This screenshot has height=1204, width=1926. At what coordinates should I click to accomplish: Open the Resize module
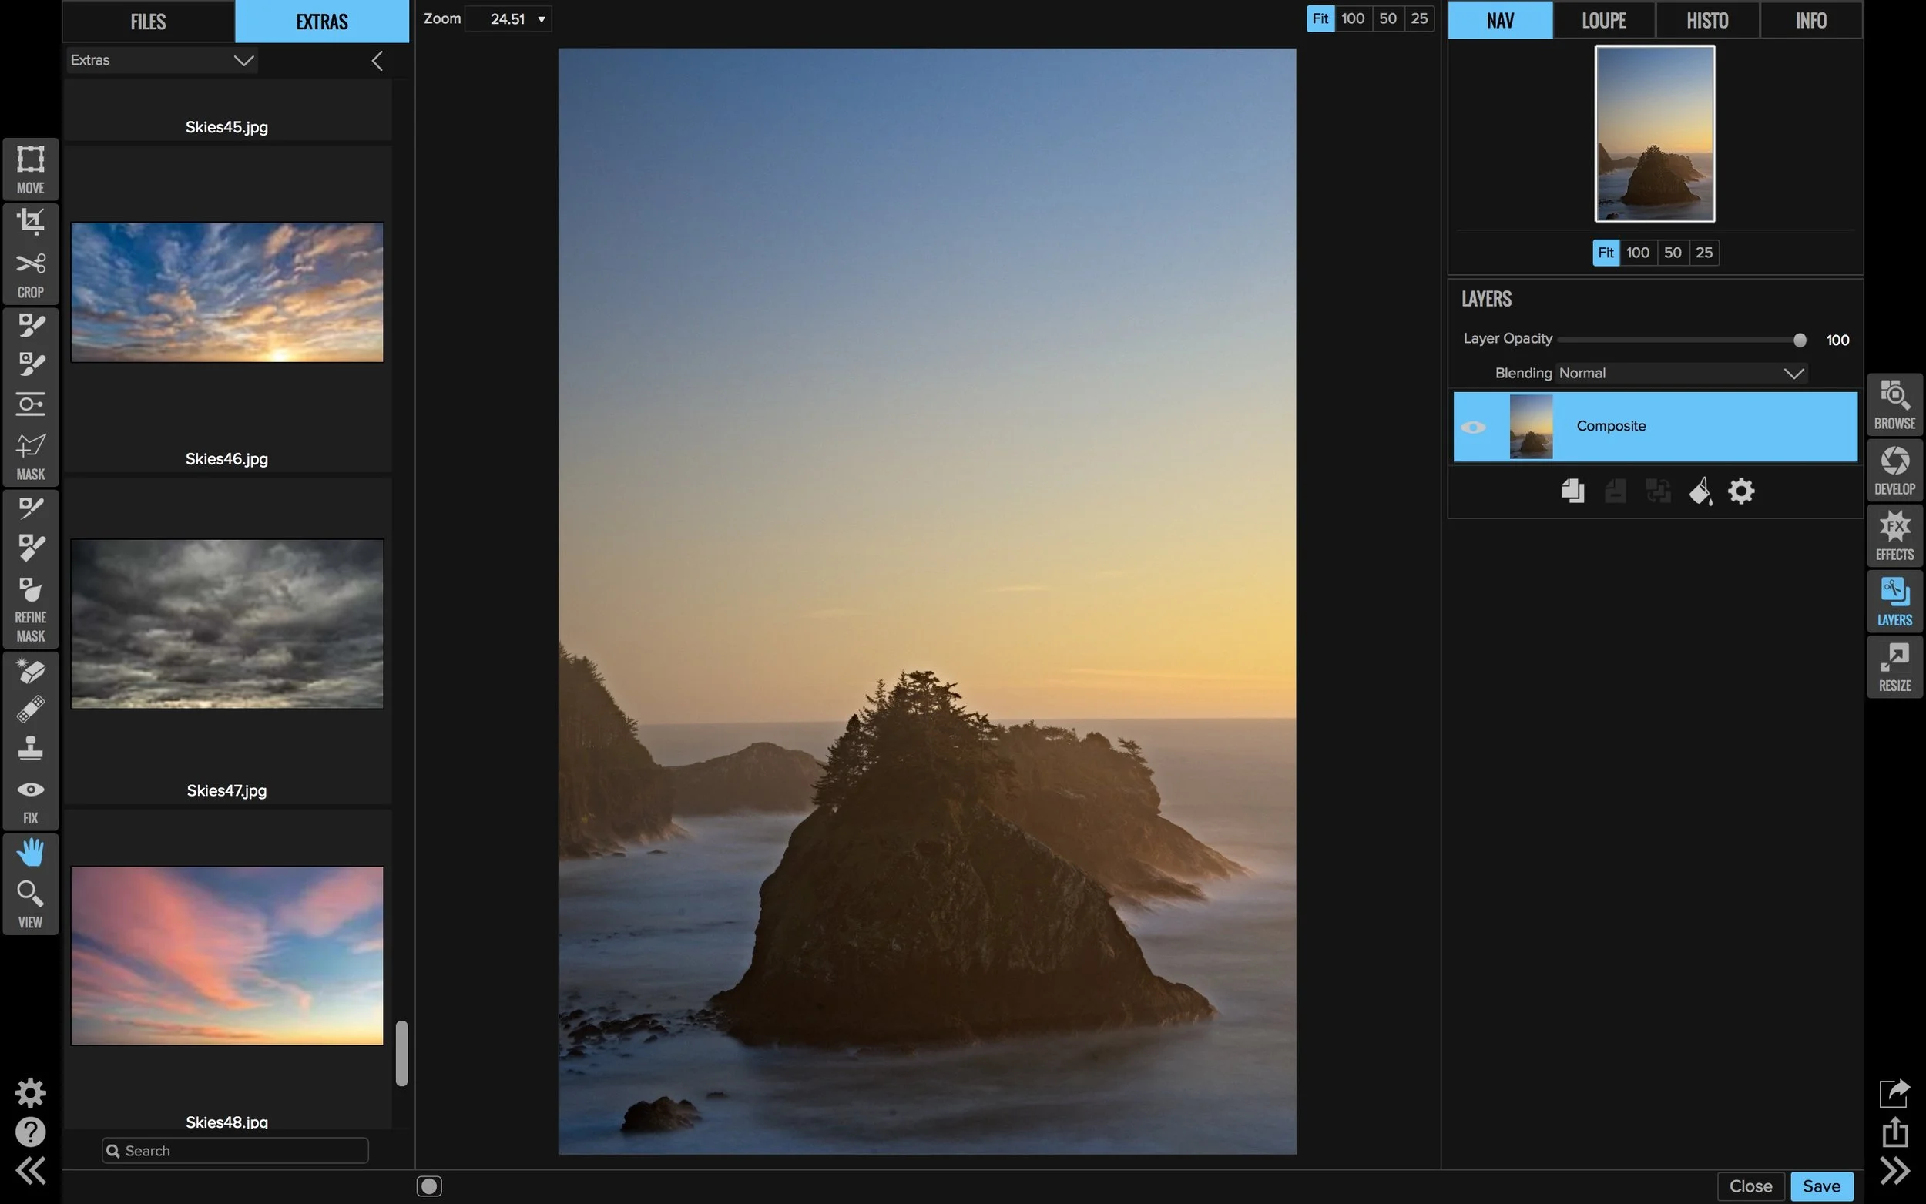(x=1894, y=666)
